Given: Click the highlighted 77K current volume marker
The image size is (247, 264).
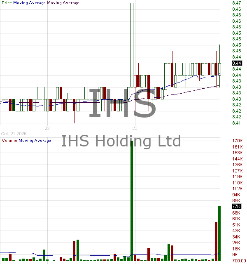Looking at the screenshot, I should click(x=237, y=206).
